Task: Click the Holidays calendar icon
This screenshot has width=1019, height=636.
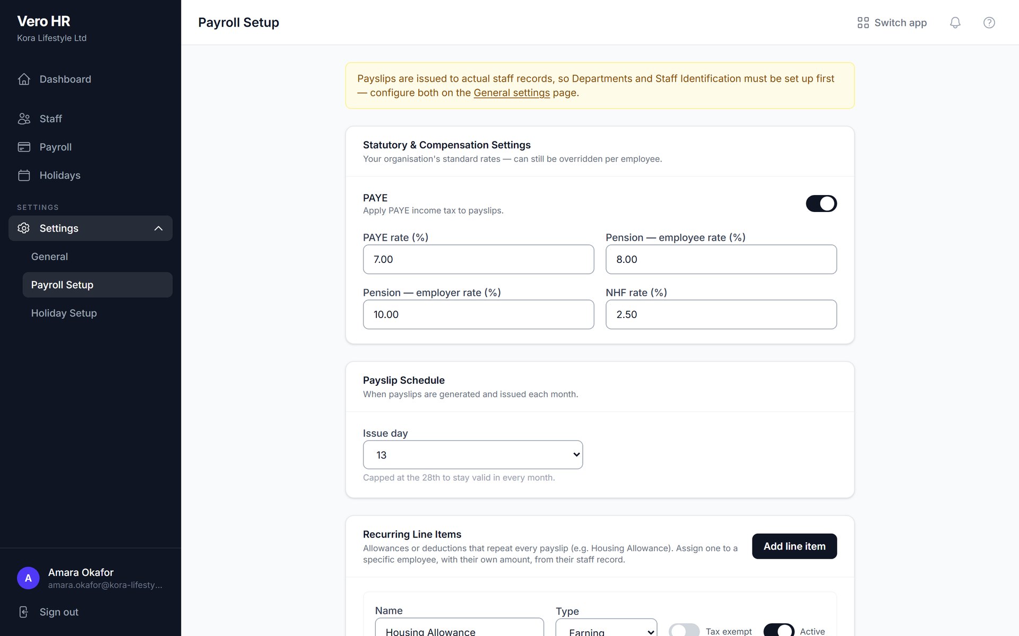Action: pos(24,175)
